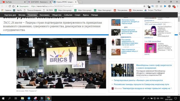
Task: Open network status tray icon
Action: tap(155, 98)
